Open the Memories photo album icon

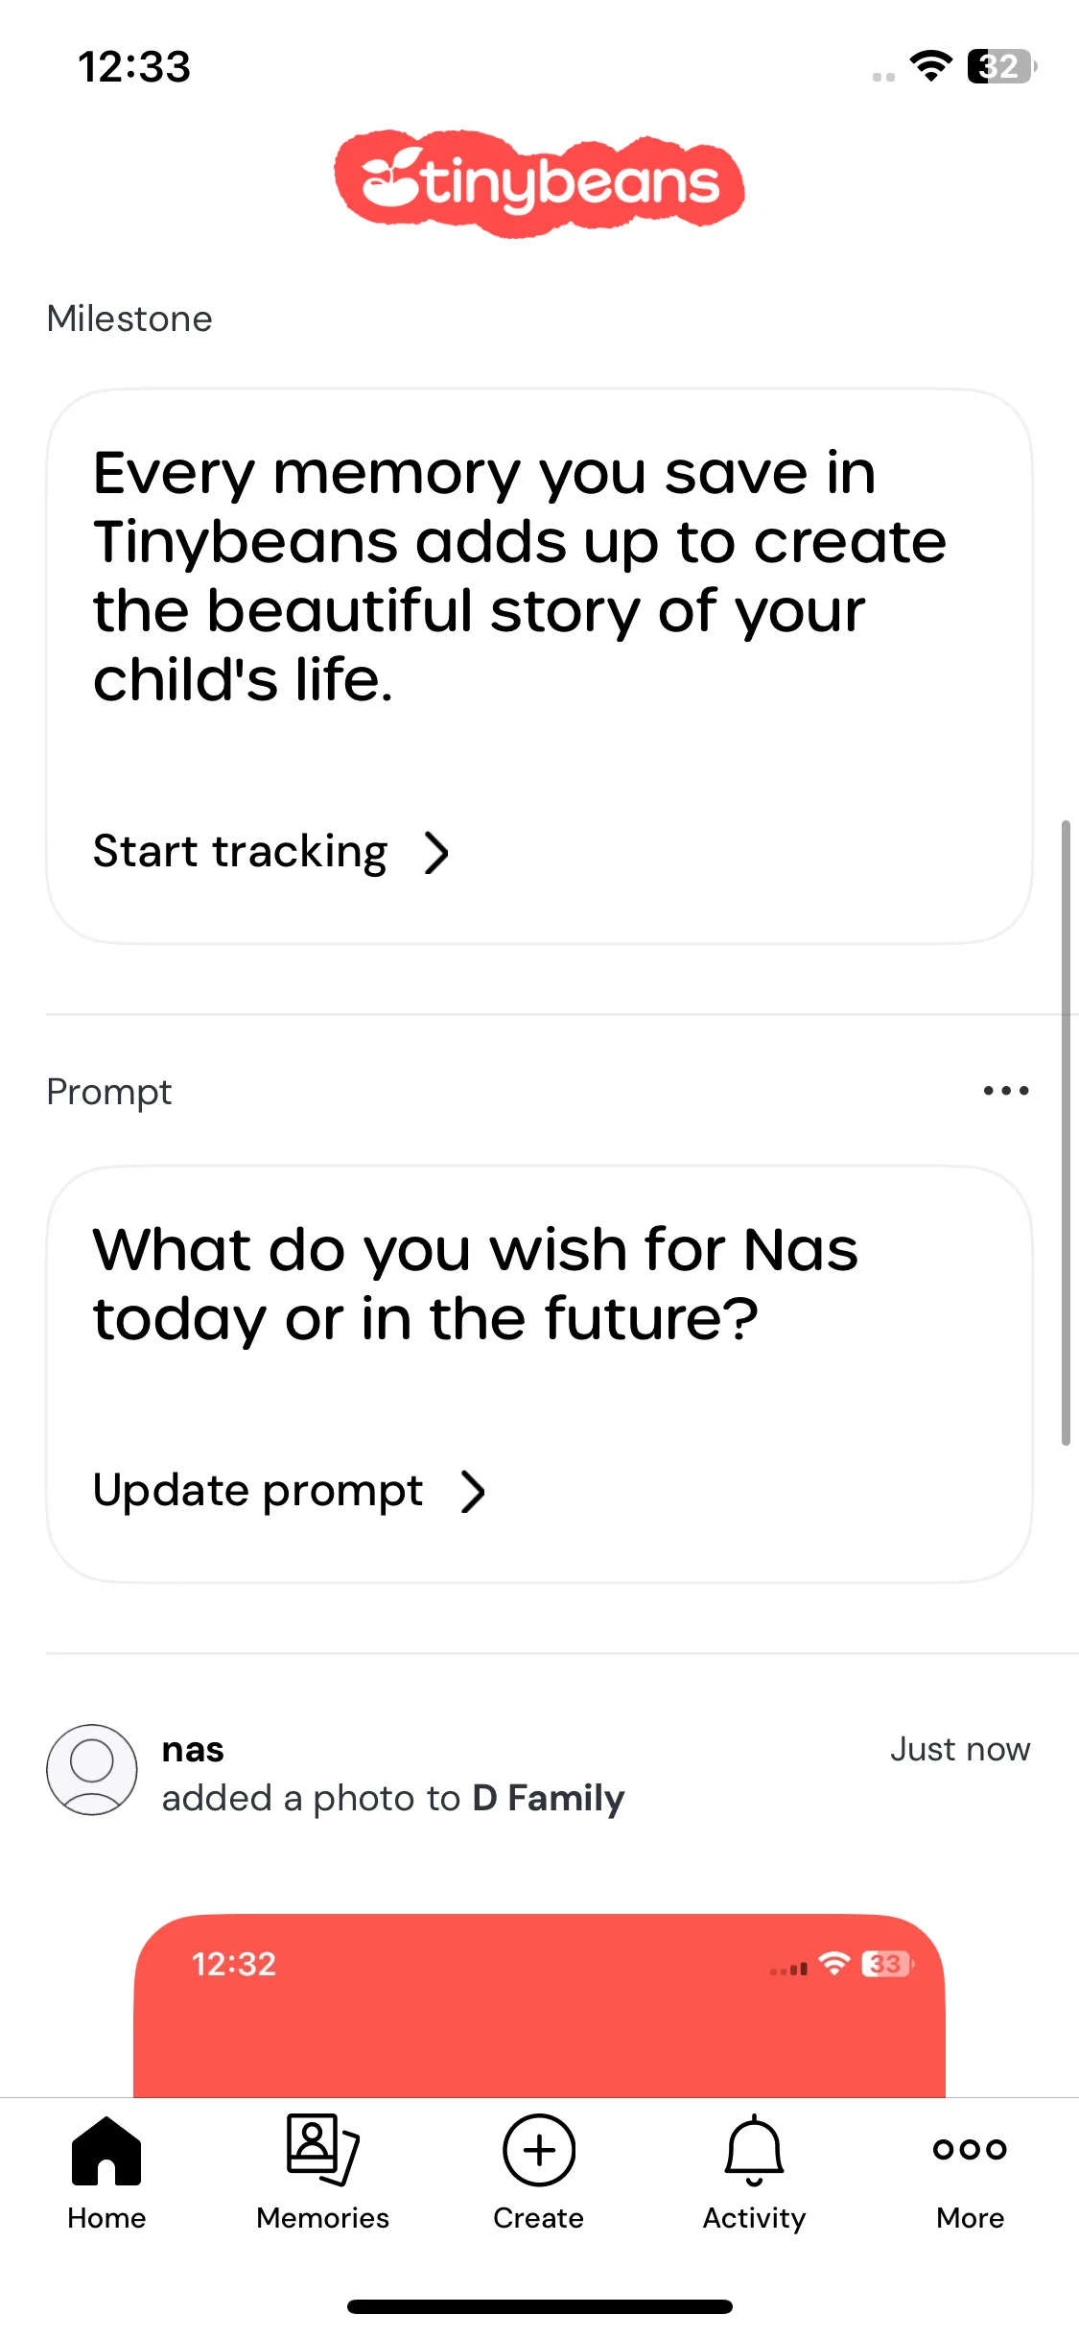pos(323,2150)
